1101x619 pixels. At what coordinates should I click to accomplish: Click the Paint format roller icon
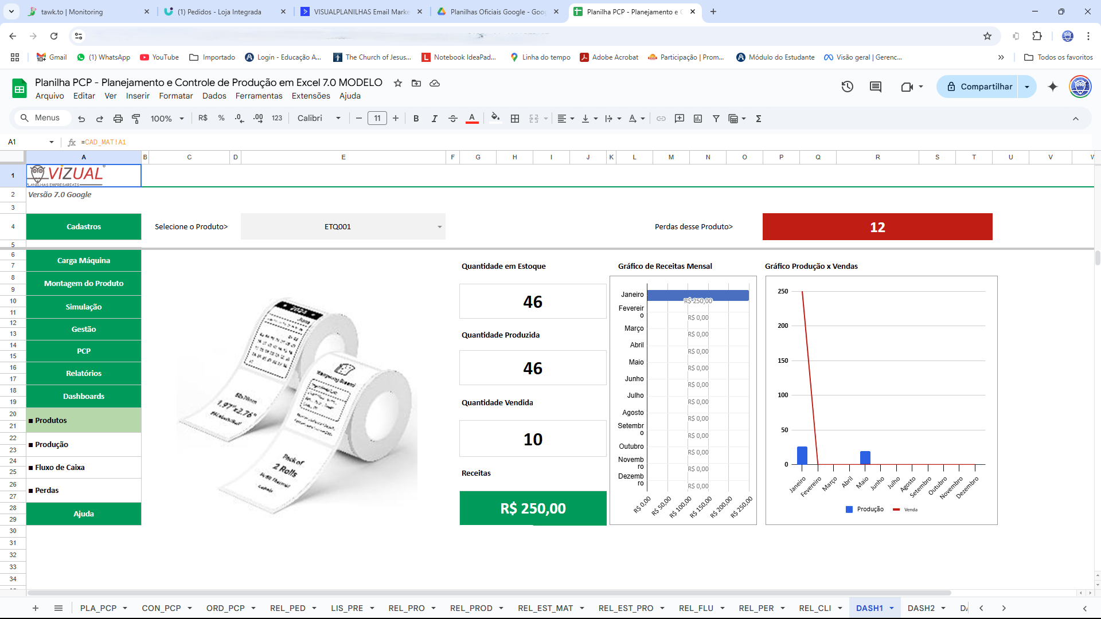tap(136, 119)
